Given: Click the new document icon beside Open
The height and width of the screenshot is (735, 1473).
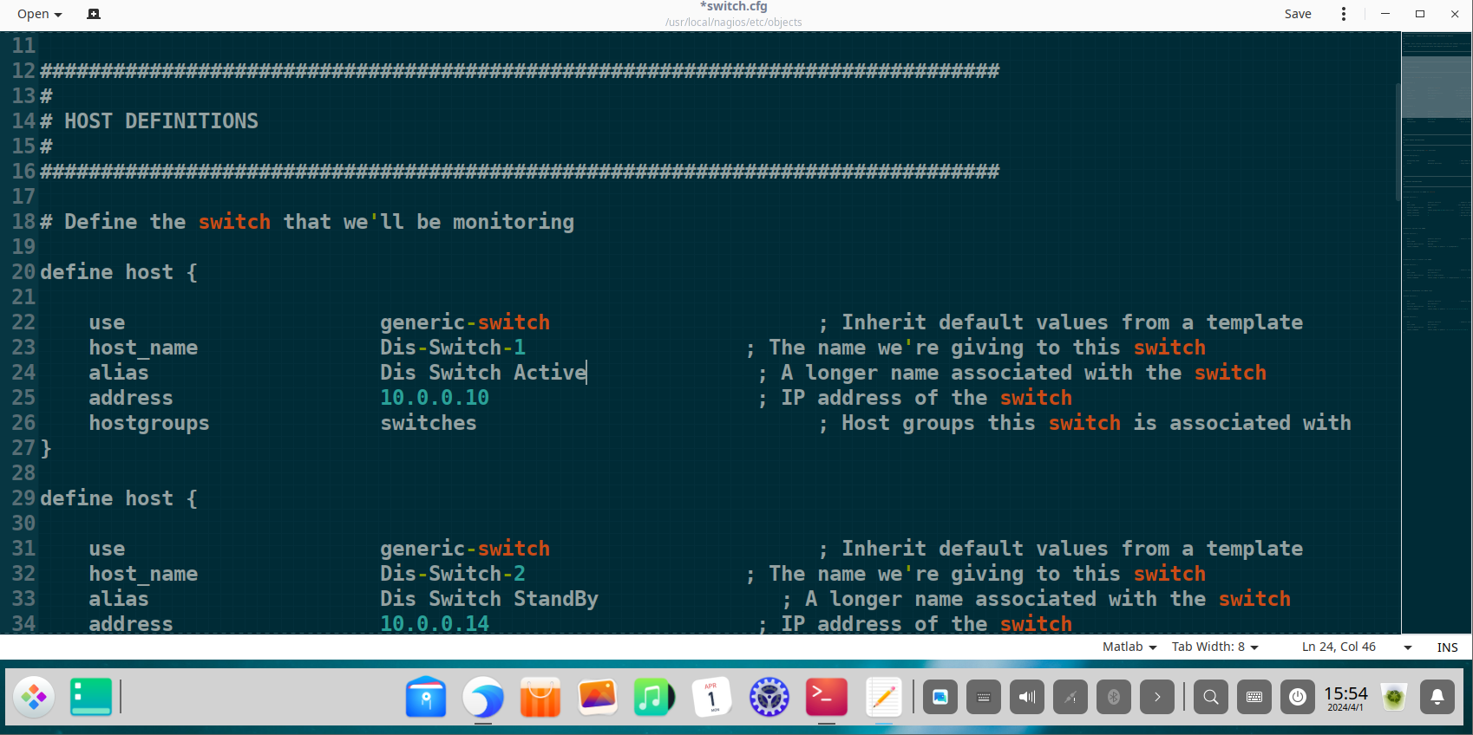Looking at the screenshot, I should click(94, 14).
